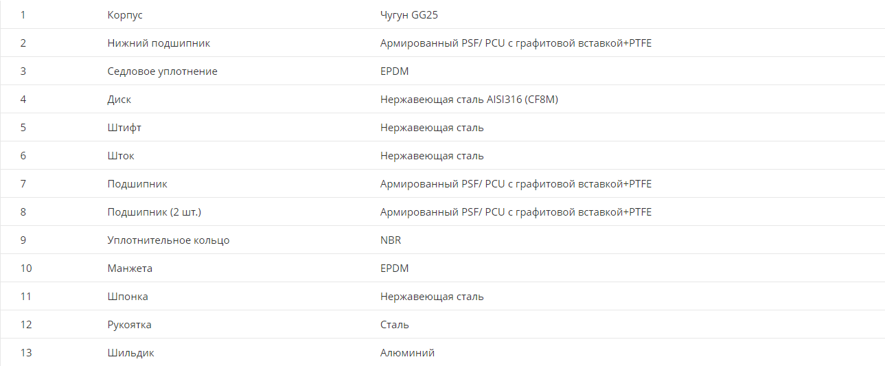Click row number 13 in the table
The image size is (885, 366).
point(26,353)
